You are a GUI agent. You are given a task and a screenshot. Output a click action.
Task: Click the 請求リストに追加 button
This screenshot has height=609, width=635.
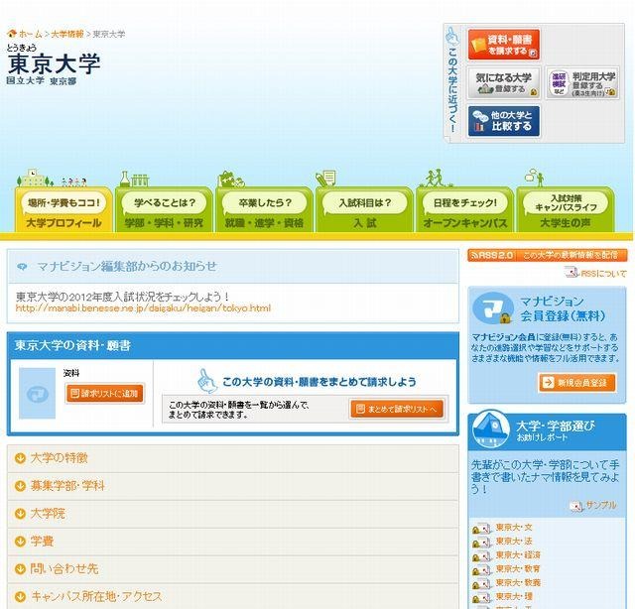click(x=105, y=394)
